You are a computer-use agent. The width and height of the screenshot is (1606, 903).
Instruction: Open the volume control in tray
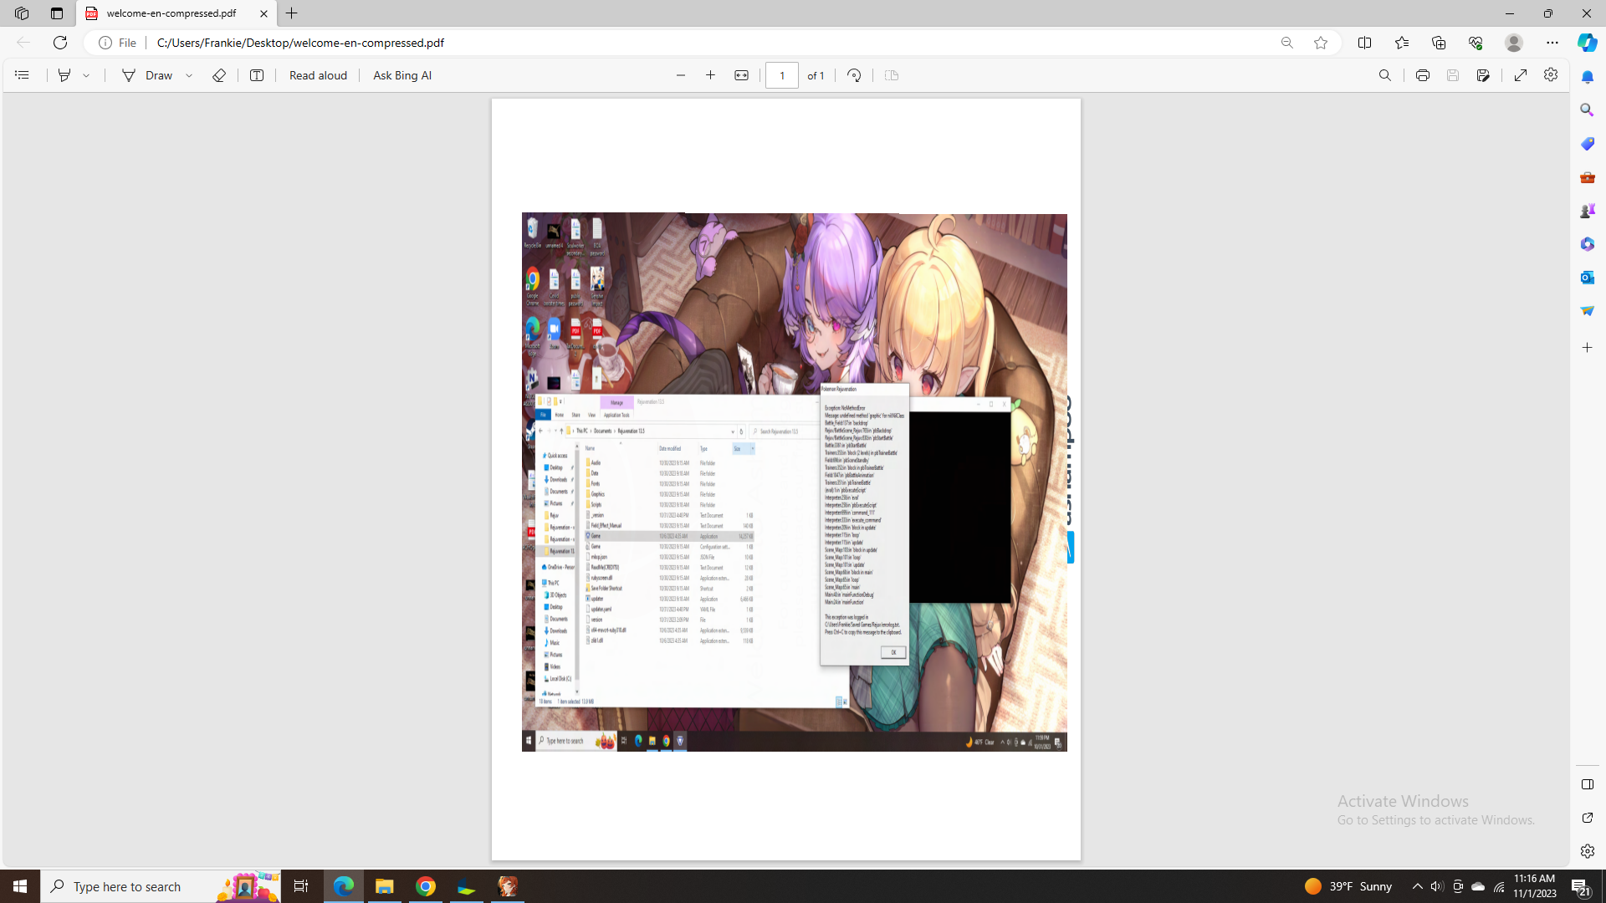click(x=1437, y=886)
